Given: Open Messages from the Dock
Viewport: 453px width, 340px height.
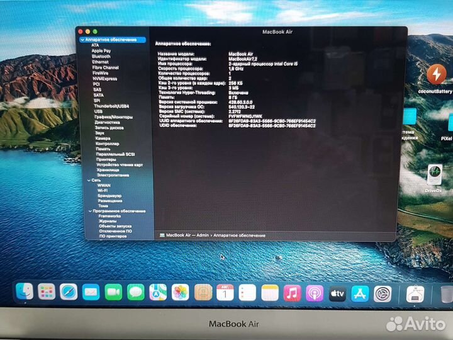Looking at the screenshot, I should pyautogui.click(x=135, y=292).
